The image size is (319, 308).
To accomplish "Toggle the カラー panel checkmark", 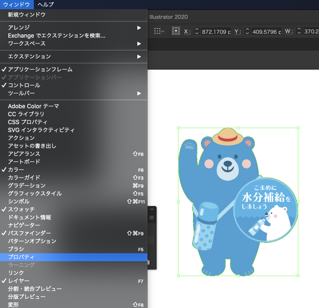I will tap(73, 170).
